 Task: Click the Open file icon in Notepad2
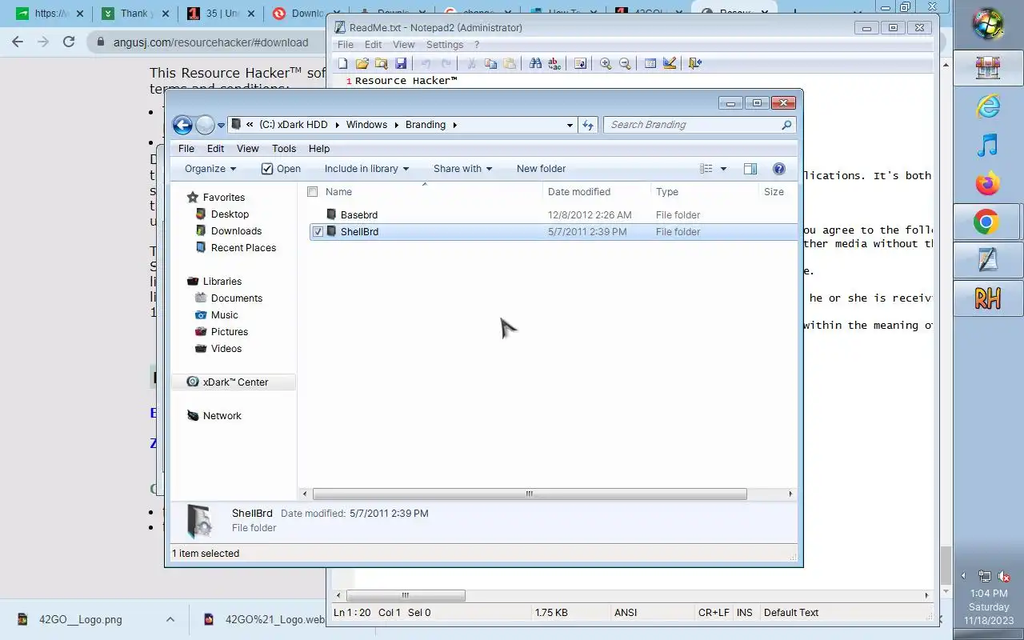[362, 63]
